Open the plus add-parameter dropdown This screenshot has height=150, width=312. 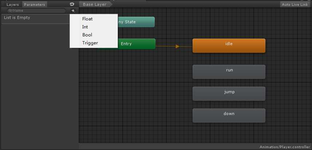tap(73, 11)
